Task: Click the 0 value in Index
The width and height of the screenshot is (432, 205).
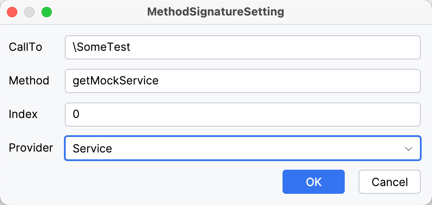Action: point(76,114)
